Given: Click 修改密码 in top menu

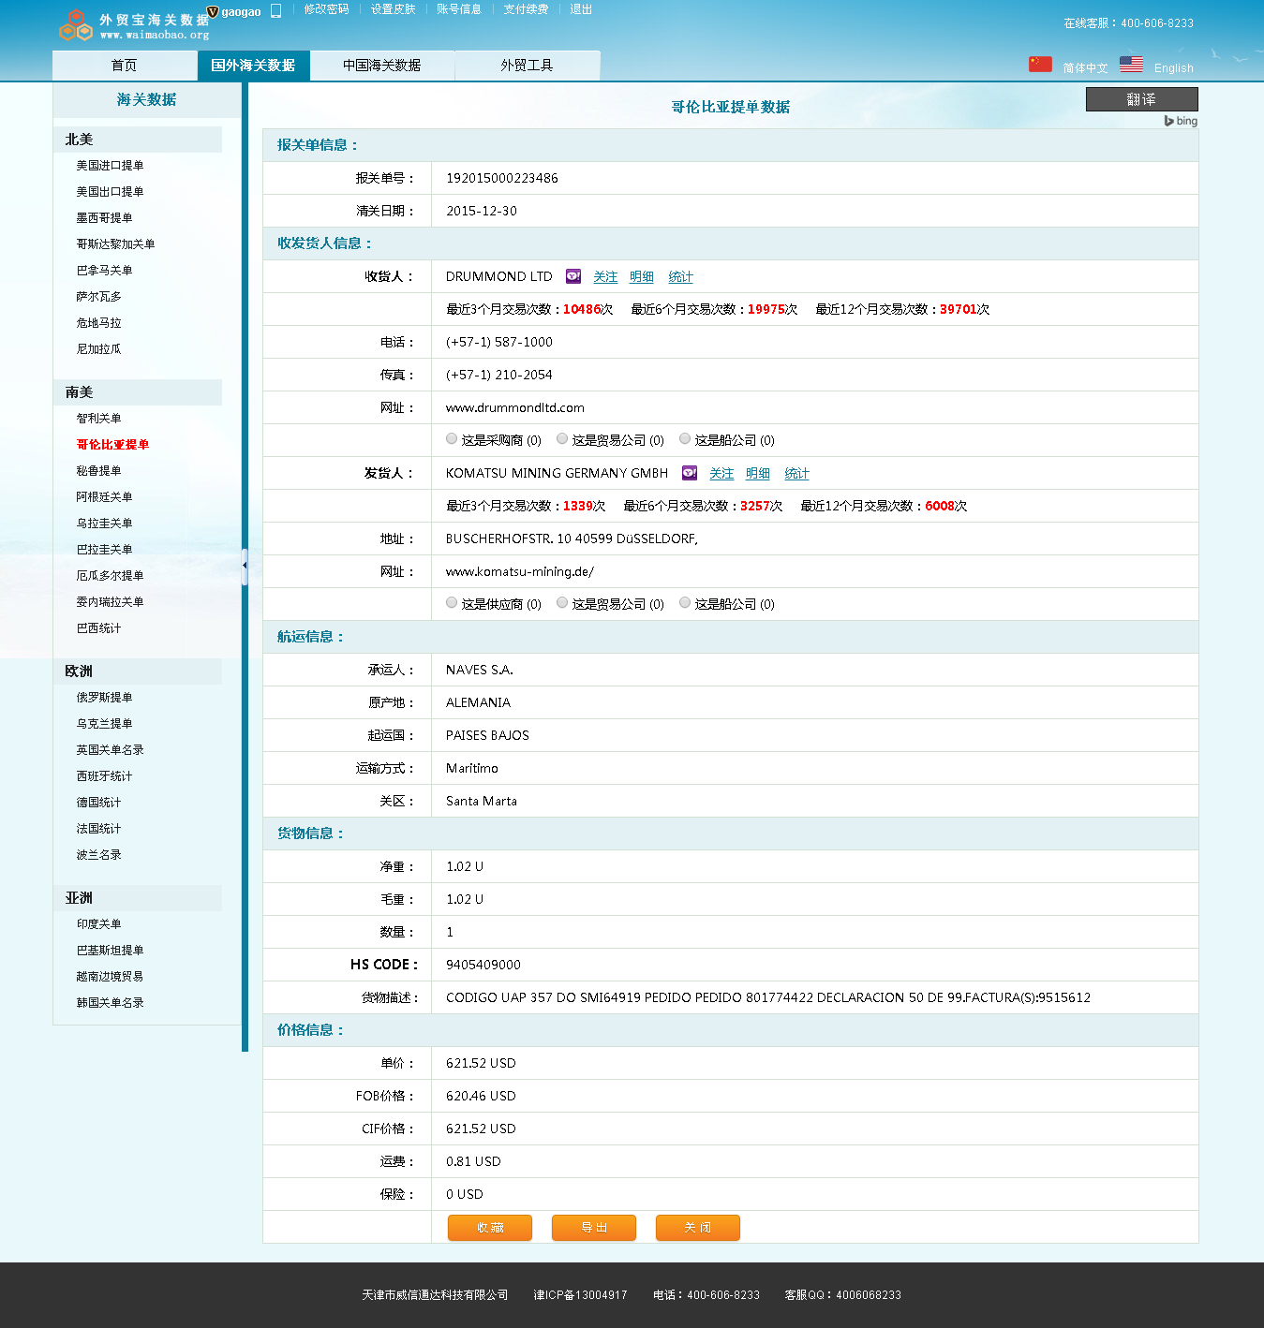Looking at the screenshot, I should [x=326, y=9].
